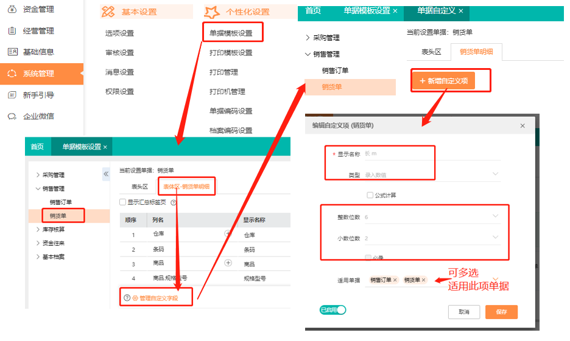Click the 商品.规格型号 row
The image size is (570, 341).
(x=205, y=278)
